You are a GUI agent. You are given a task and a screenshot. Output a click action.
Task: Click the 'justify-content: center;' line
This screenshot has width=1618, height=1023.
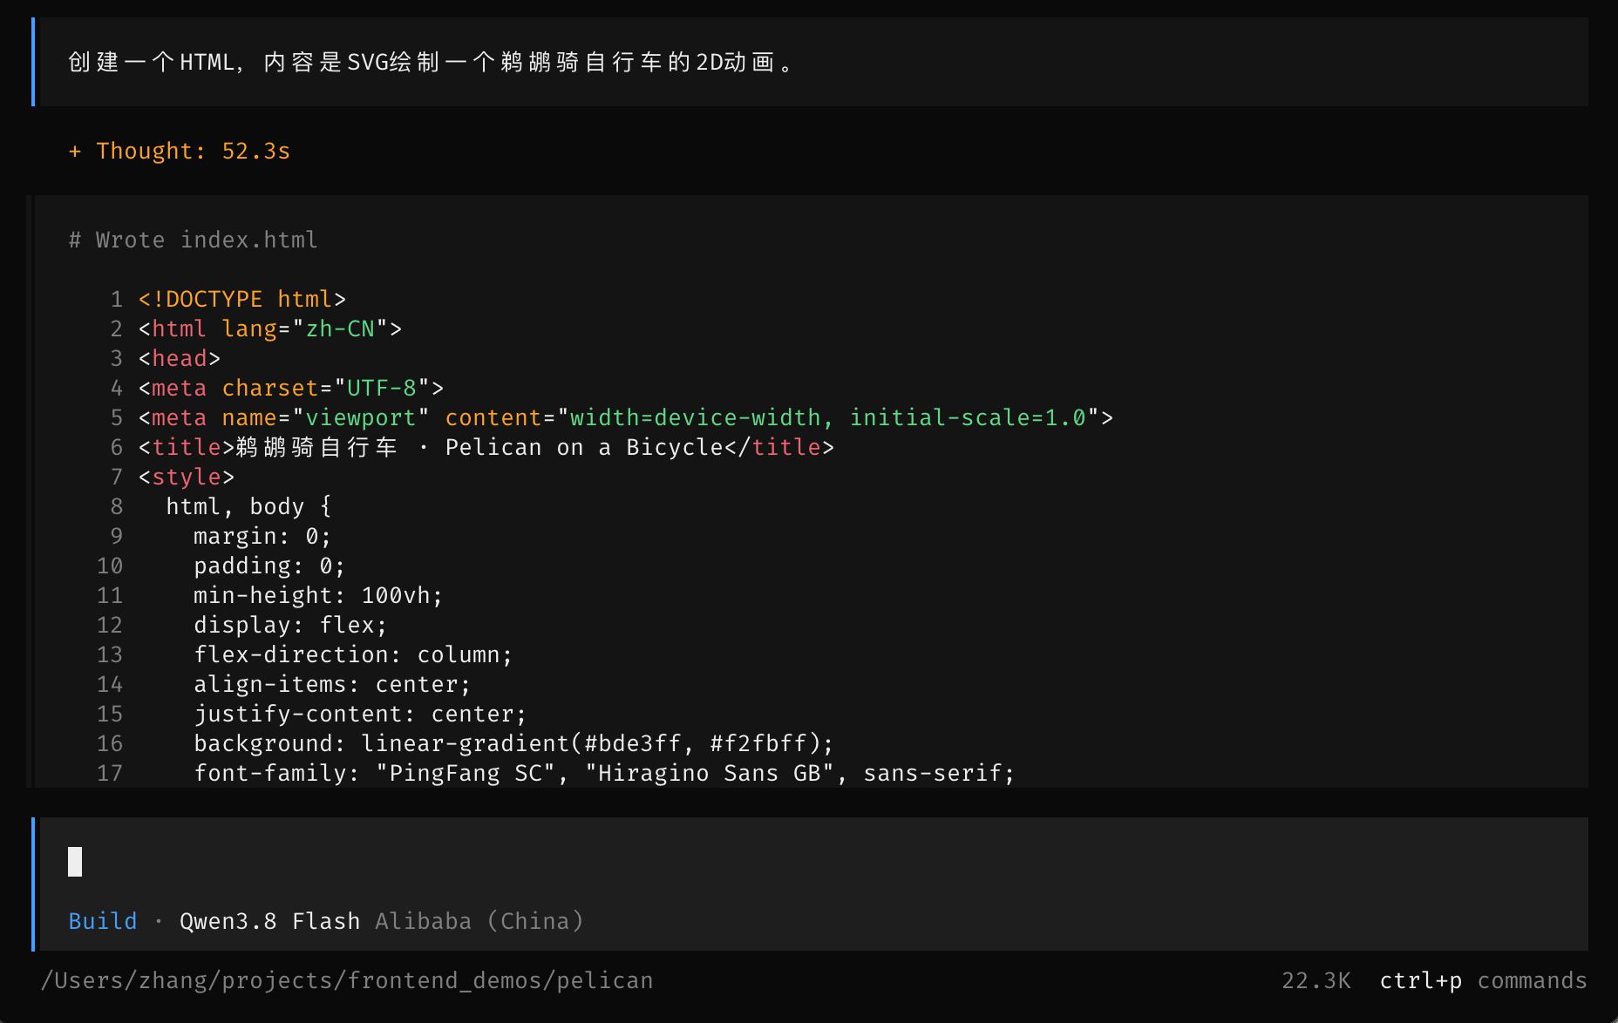point(360,714)
